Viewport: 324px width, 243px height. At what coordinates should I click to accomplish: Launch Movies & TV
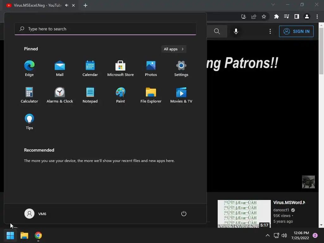click(x=181, y=95)
